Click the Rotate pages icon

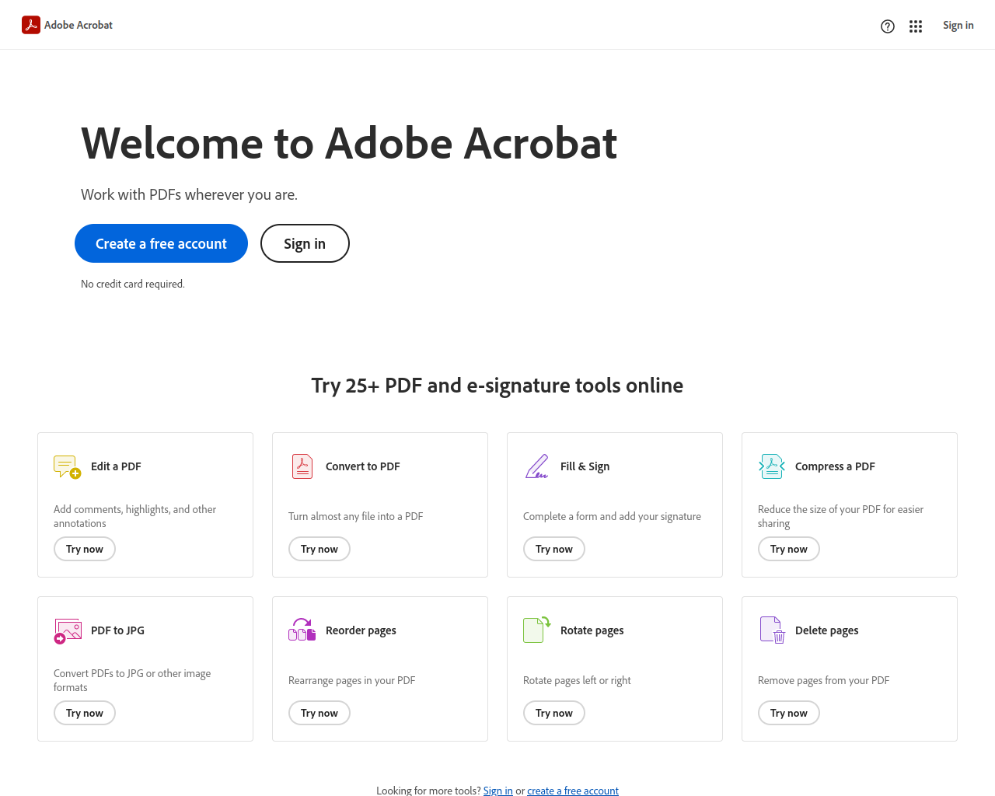[537, 630]
